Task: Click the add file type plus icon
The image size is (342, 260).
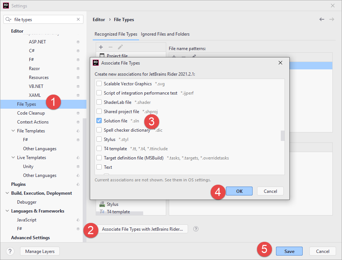Action: point(101,47)
